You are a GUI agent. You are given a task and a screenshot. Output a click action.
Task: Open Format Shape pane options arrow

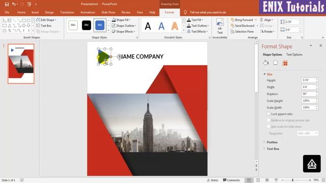click(311, 46)
